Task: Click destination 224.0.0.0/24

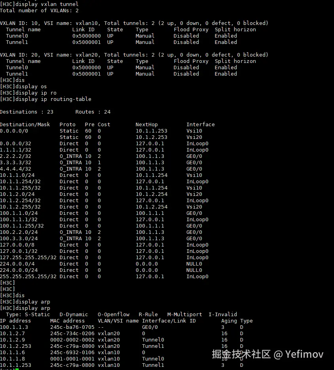Action: point(19,270)
